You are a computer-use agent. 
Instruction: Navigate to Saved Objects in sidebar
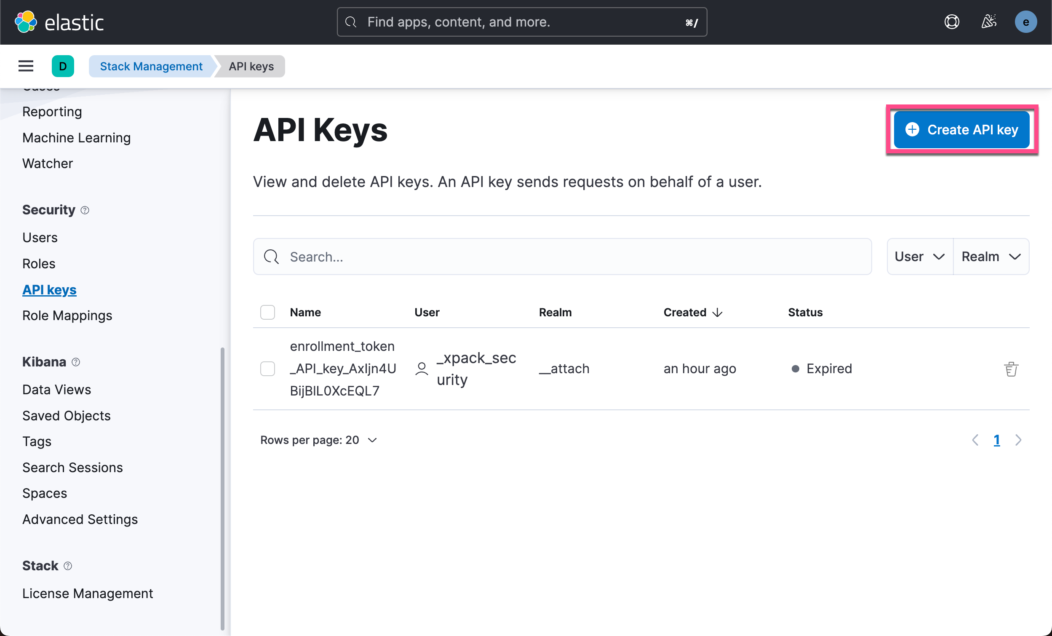point(66,416)
